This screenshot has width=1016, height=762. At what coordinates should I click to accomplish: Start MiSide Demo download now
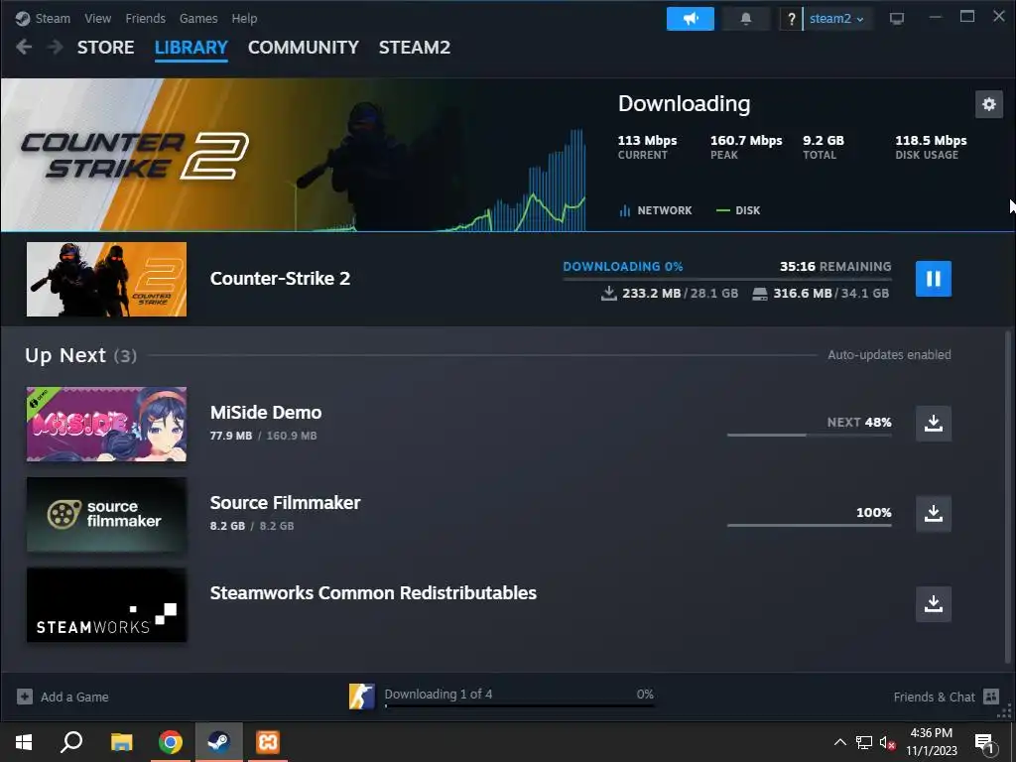(x=933, y=423)
